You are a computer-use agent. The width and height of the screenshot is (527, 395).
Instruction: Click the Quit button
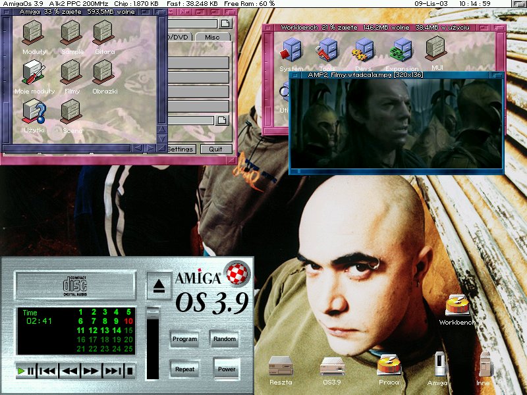pyautogui.click(x=216, y=149)
